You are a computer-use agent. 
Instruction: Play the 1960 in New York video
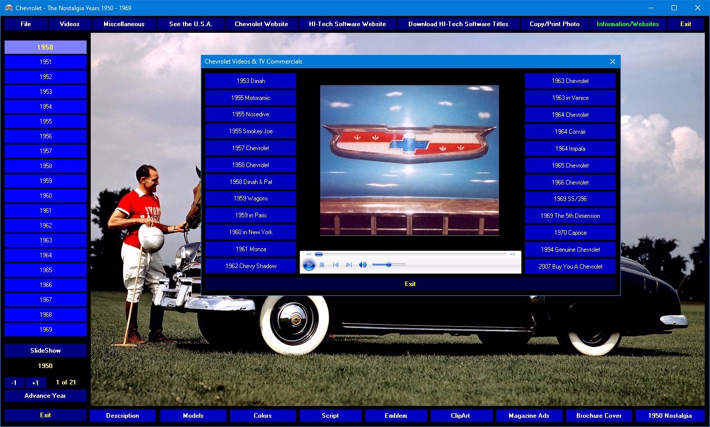point(250,232)
